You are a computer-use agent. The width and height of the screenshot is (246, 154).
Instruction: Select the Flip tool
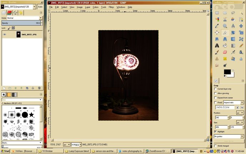233,39
